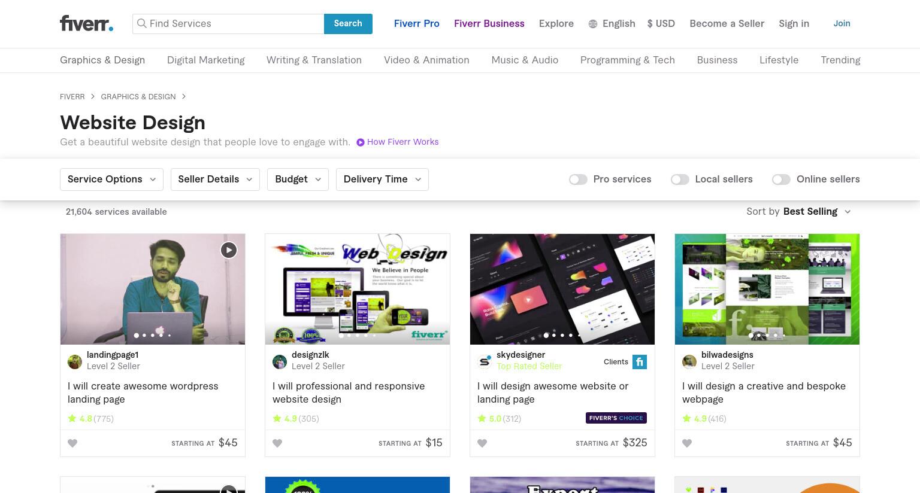Click the Find Services search field

(x=228, y=24)
